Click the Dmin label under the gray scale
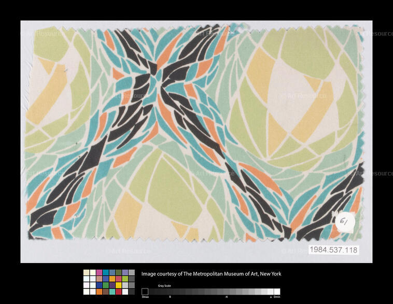Screen dimensions: 393x304 pyautogui.click(x=277, y=297)
